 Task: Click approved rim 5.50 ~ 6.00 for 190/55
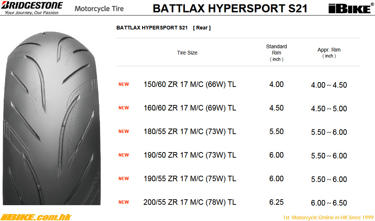tap(329, 179)
